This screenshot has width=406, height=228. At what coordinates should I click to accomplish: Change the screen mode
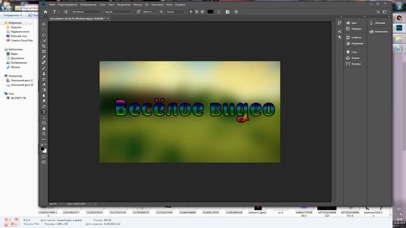pos(44,162)
